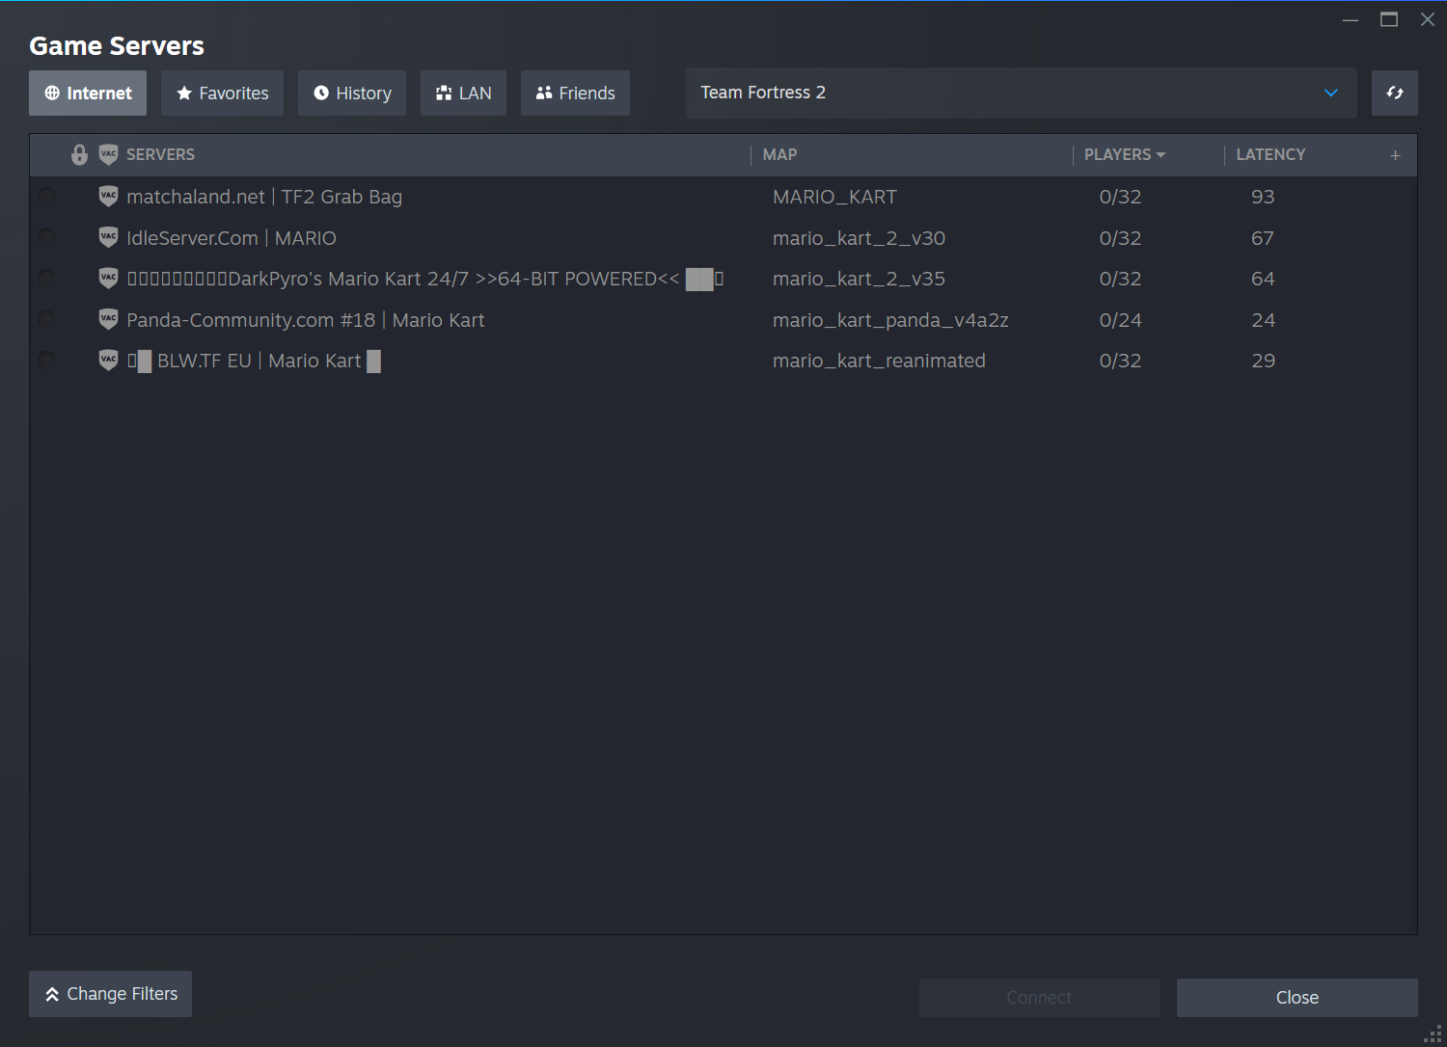Switch to the Internet tab
The width and height of the screenshot is (1447, 1047).
(88, 93)
